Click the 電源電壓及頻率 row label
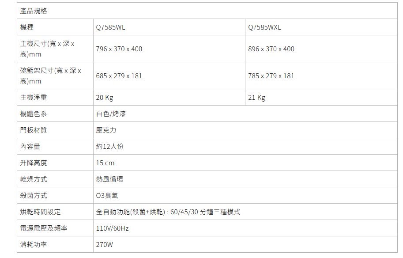Viewport: 403px width, 258px height. [44, 228]
